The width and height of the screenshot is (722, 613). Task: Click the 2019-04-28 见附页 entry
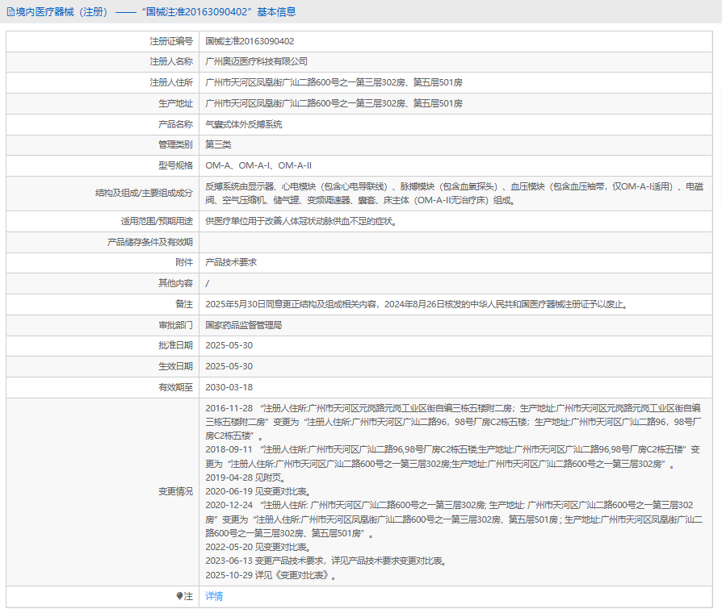246,477
